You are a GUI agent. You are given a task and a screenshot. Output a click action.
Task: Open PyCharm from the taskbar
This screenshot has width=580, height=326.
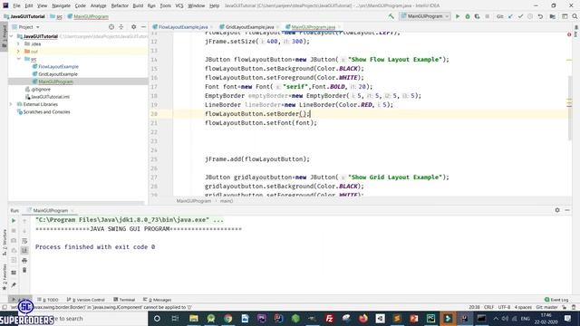(x=431, y=318)
